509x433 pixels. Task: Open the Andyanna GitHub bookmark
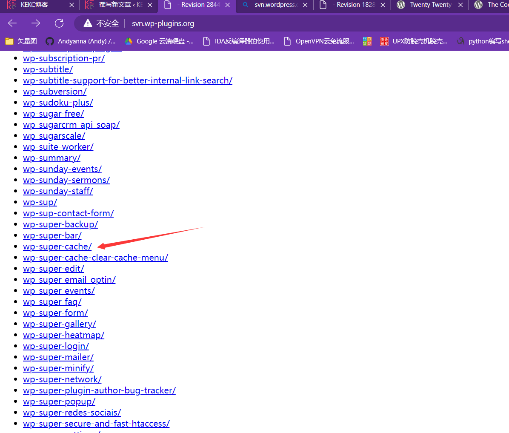click(x=81, y=41)
